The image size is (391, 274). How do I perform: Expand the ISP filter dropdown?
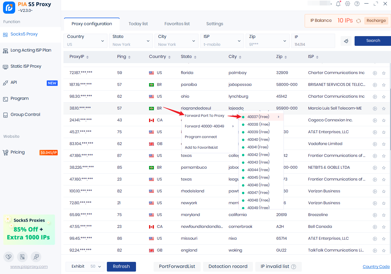point(222,41)
